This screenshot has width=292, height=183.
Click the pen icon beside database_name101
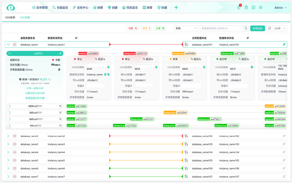tap(187, 44)
